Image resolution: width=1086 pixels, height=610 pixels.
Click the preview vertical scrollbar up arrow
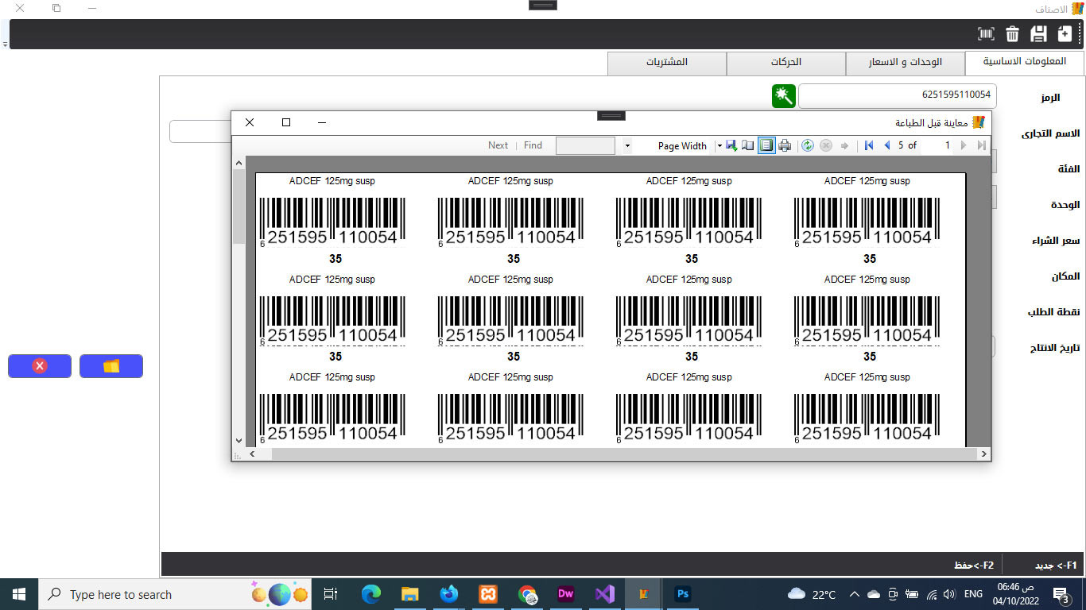pos(239,163)
